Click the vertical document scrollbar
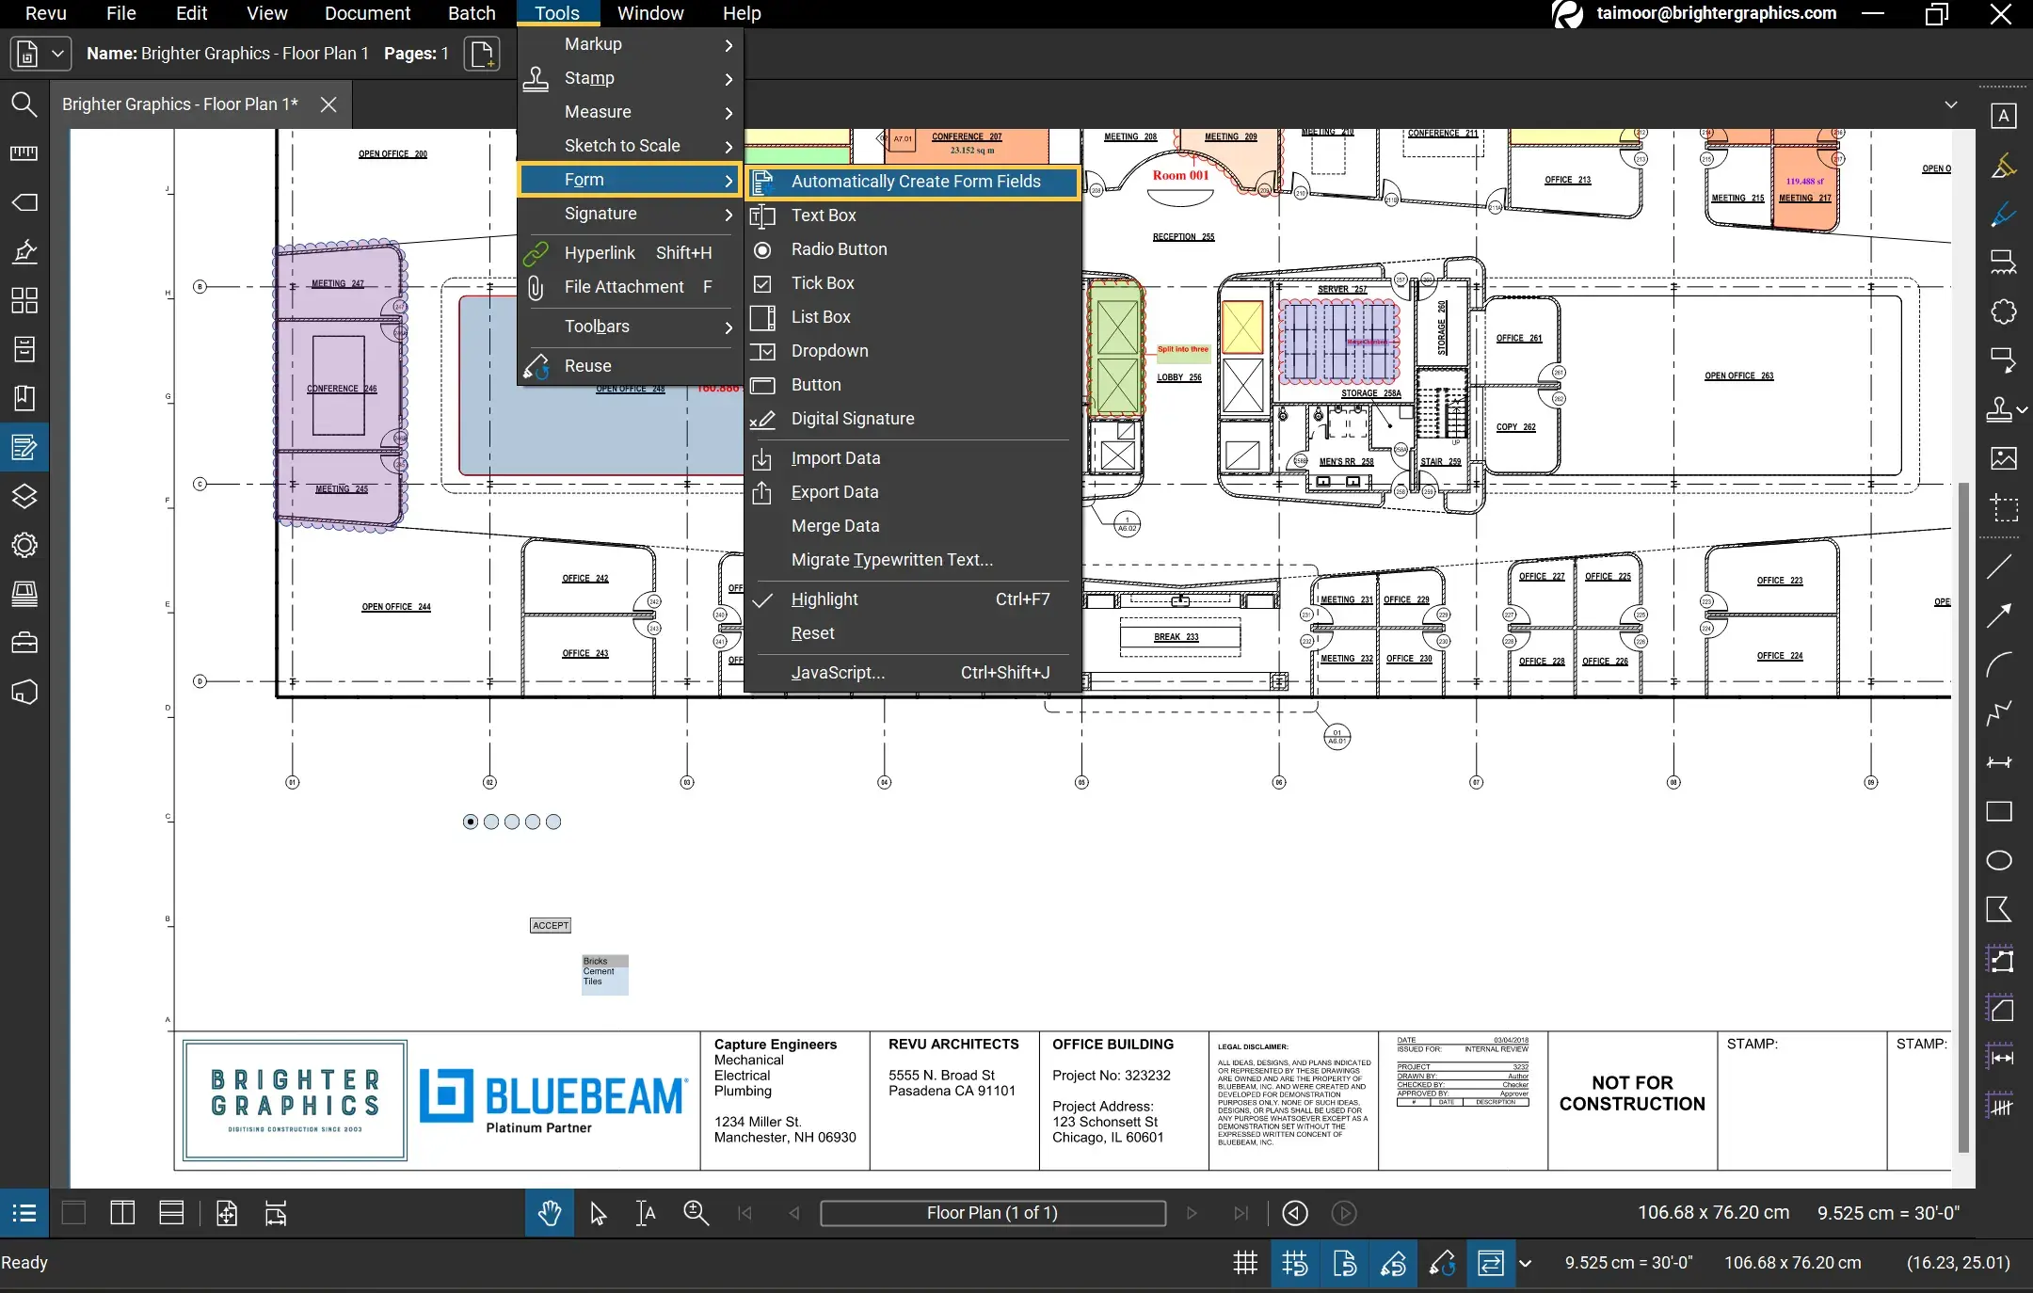 pyautogui.click(x=1963, y=817)
